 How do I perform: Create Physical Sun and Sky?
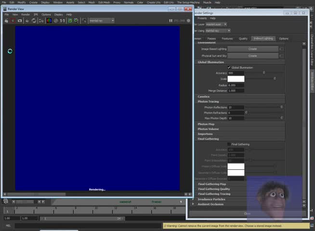(x=253, y=56)
